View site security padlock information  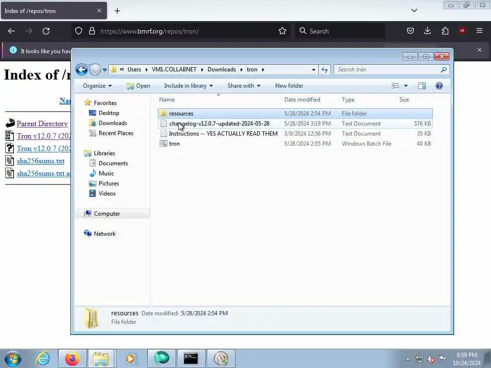pyautogui.click(x=92, y=31)
